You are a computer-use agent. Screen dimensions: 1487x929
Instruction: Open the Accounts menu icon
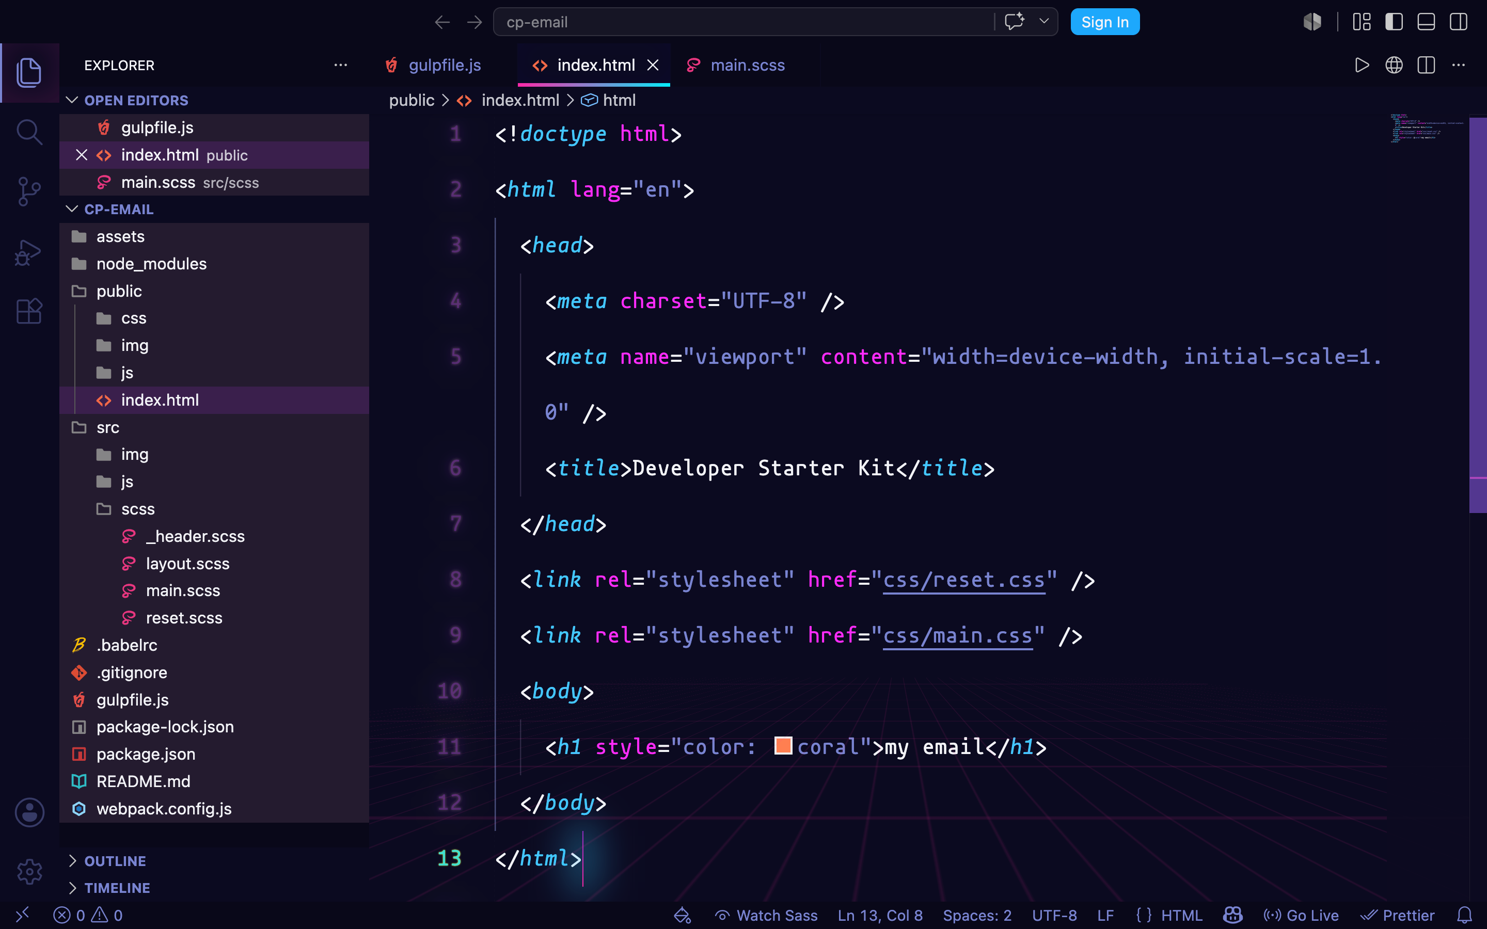point(29,812)
